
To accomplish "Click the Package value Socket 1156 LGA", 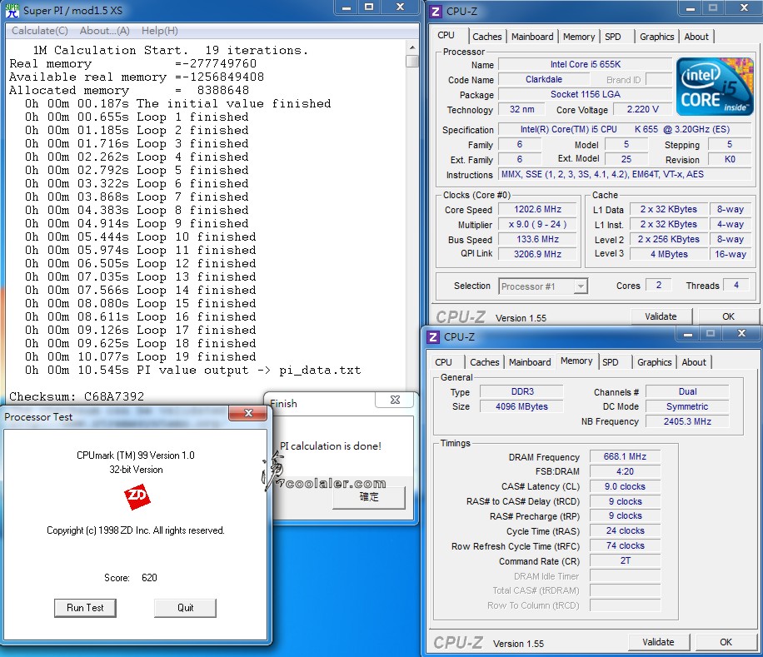I will [x=586, y=94].
